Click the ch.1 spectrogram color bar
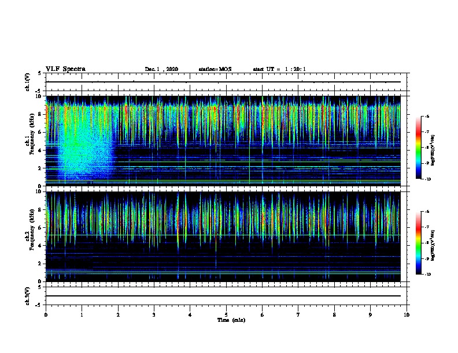 418,148
